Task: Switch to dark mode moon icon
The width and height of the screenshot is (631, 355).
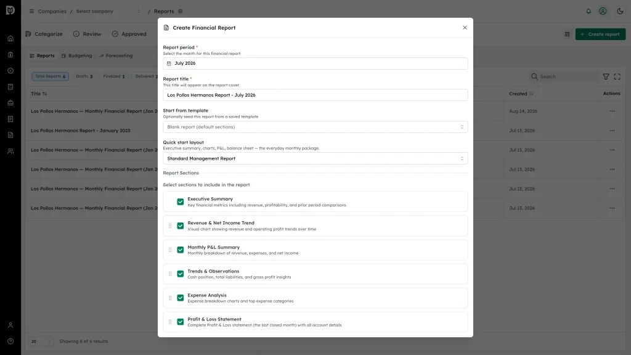Action: point(620,11)
